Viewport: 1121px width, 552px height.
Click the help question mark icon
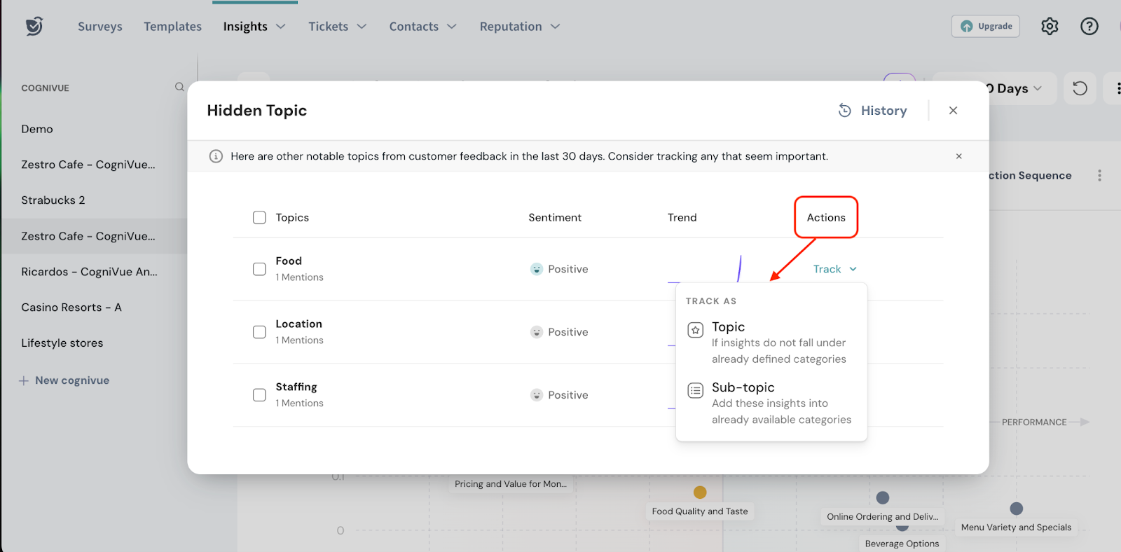pos(1089,27)
